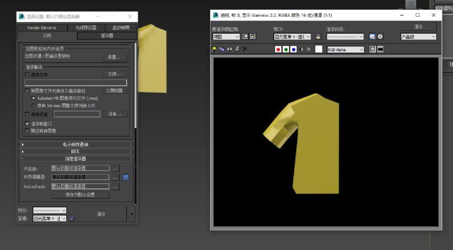Maximize the rendered frame window

tap(417, 15)
